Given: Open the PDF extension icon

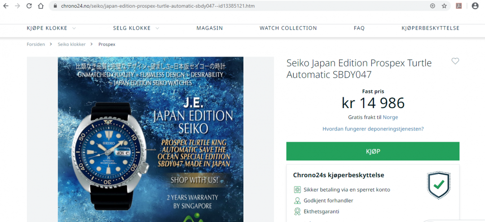Looking at the screenshot, I should [x=459, y=6].
